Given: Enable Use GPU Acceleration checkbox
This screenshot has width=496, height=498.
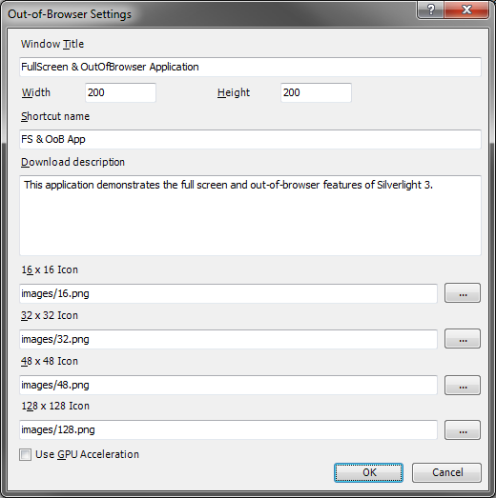Looking at the screenshot, I should coord(25,454).
